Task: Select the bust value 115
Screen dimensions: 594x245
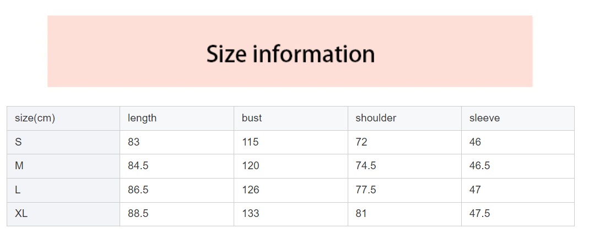Action: 250,142
